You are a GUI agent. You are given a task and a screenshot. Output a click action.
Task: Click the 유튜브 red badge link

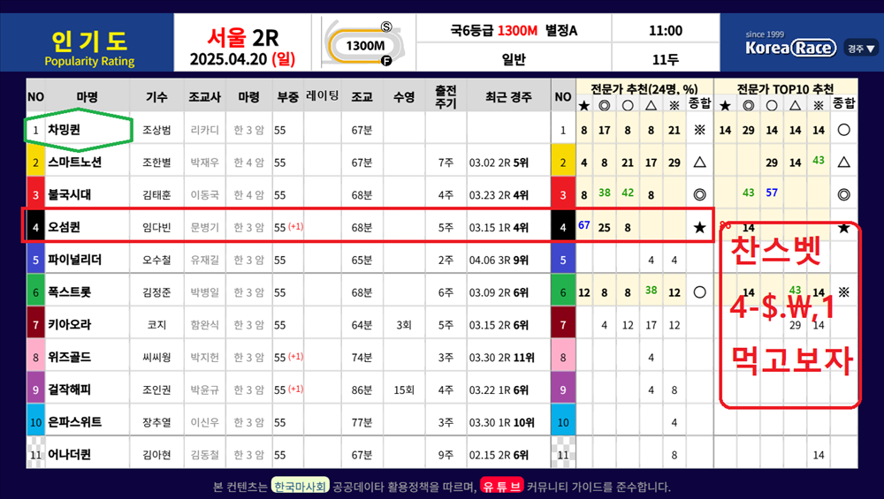[501, 486]
